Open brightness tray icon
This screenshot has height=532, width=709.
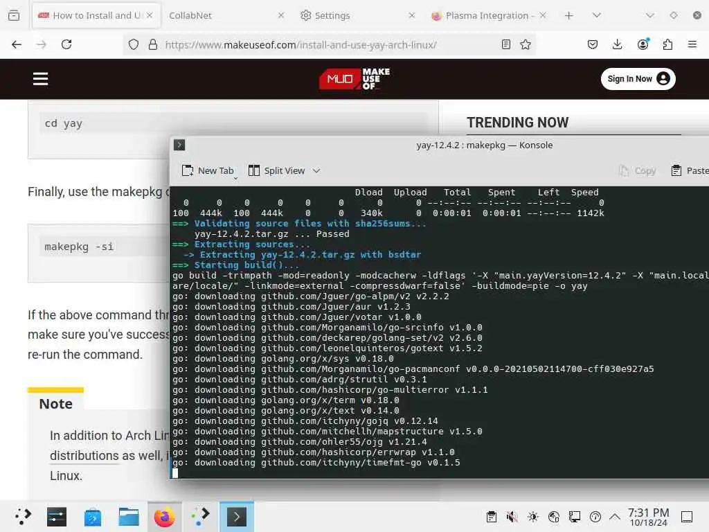[533, 517]
